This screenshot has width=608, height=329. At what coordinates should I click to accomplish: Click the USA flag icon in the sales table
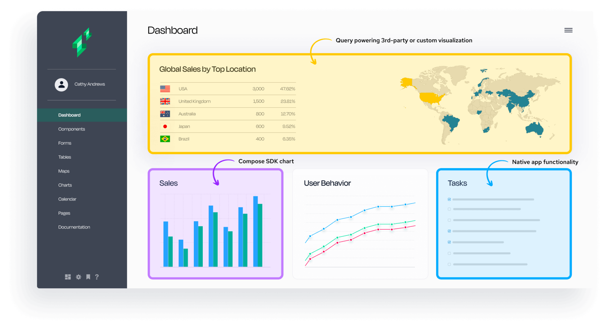pos(165,88)
